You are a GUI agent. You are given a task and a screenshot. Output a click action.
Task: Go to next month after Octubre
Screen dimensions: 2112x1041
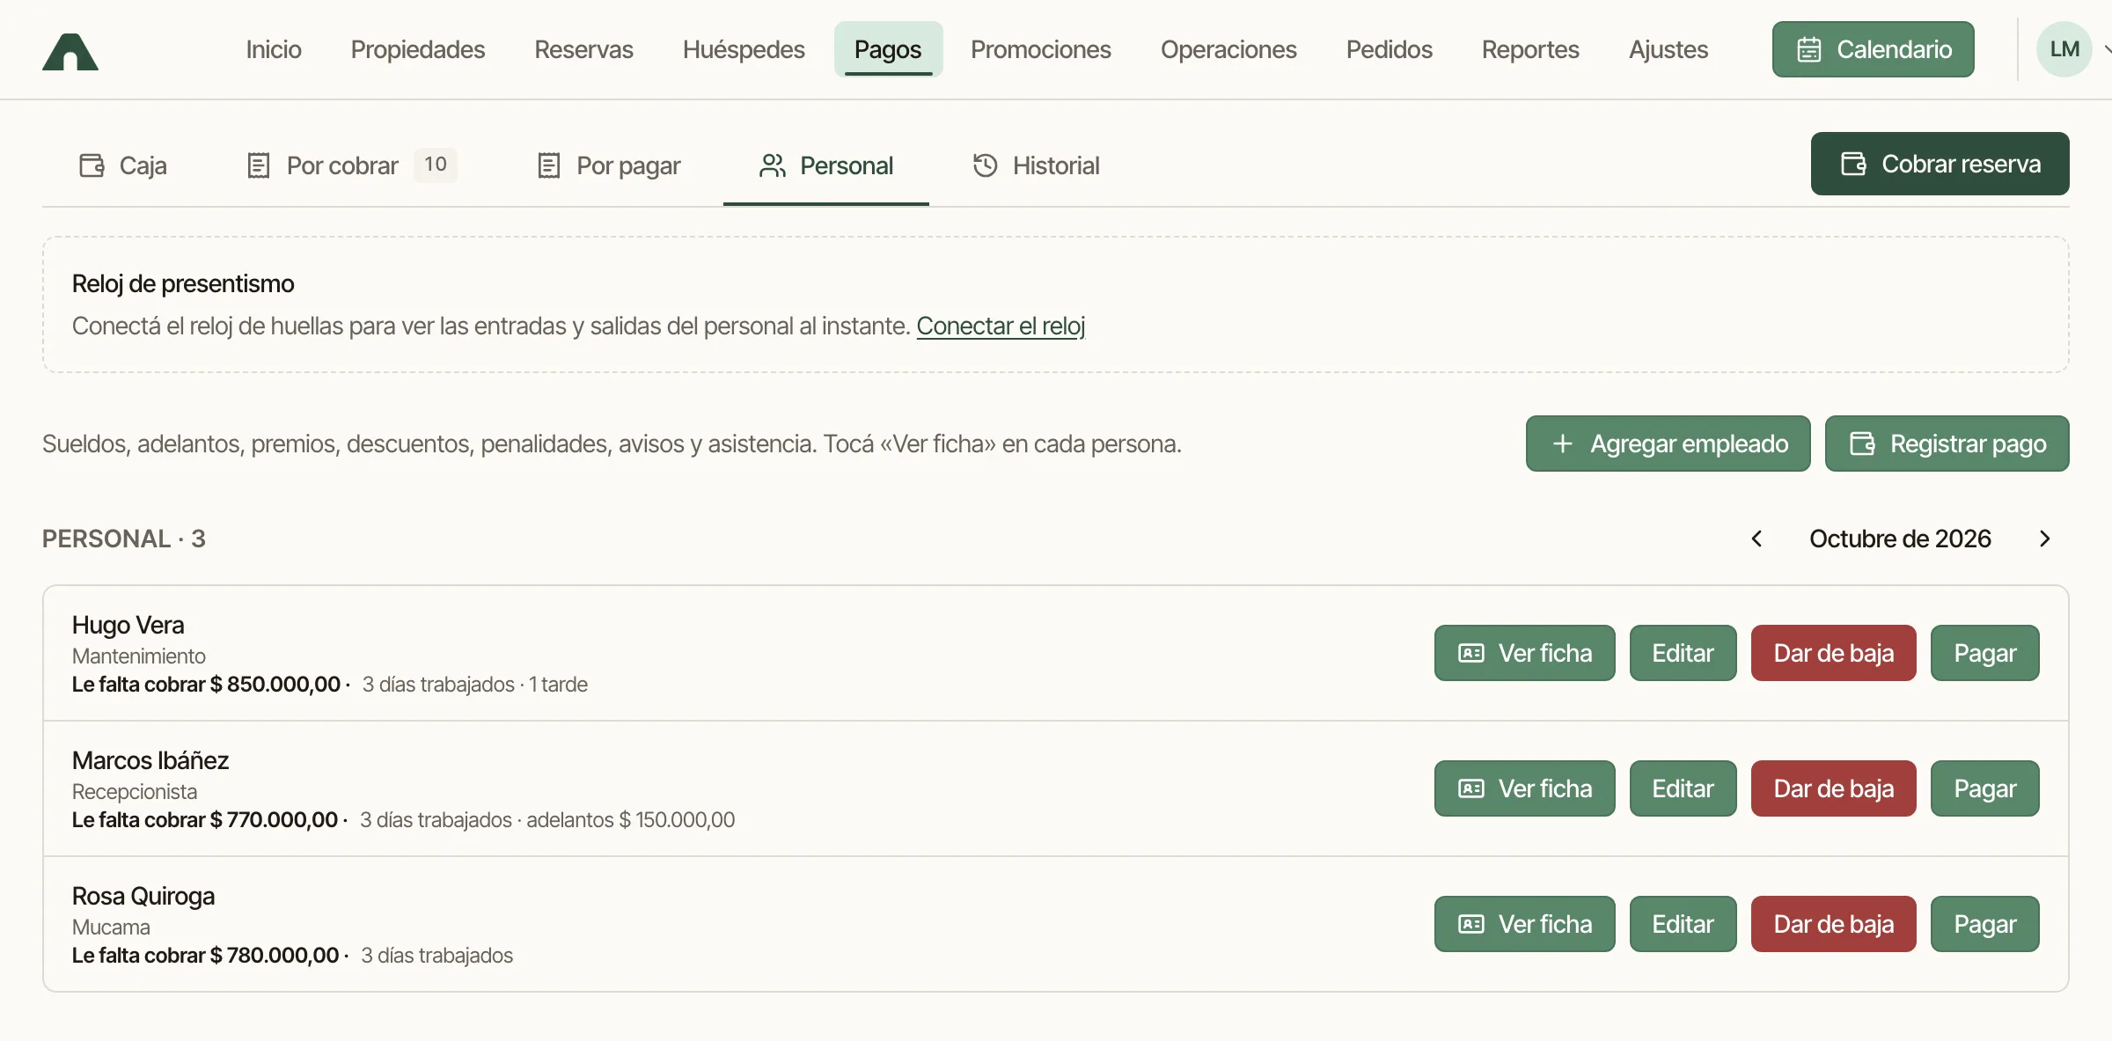tap(2045, 539)
